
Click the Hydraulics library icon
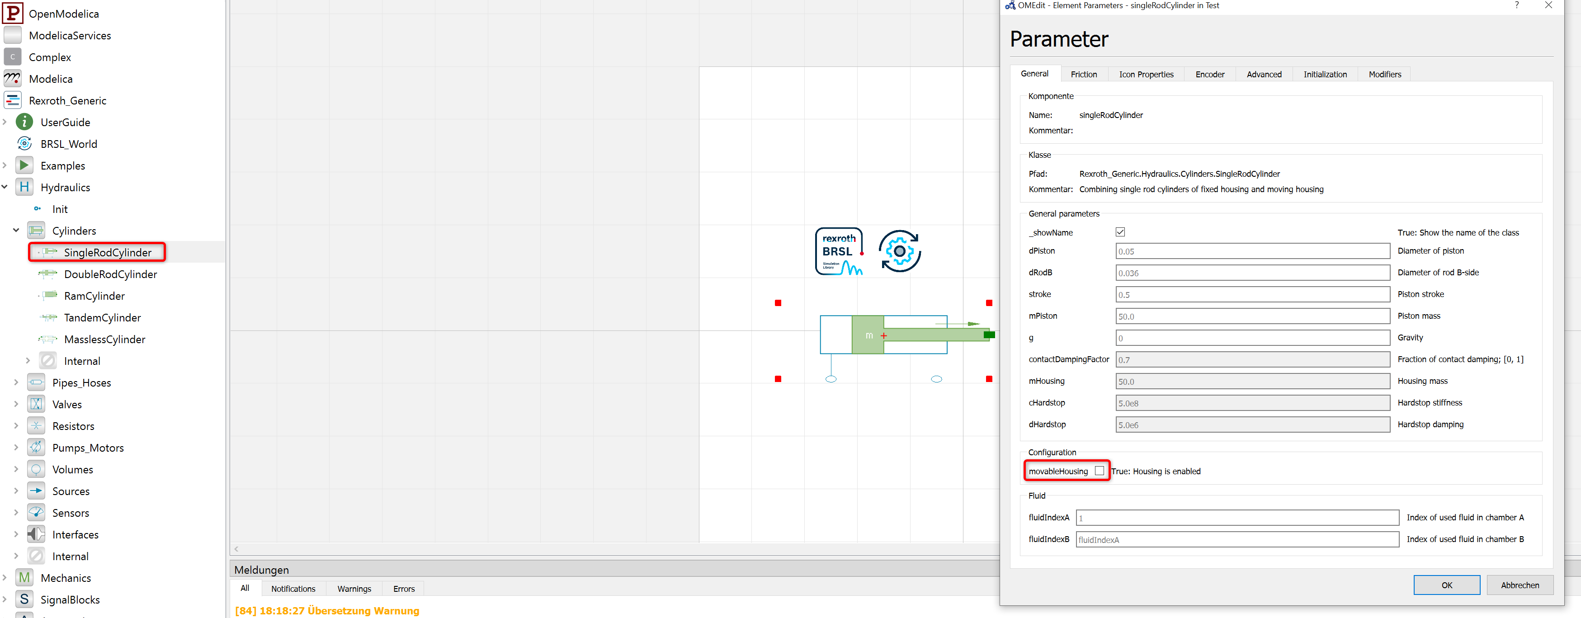pos(24,187)
